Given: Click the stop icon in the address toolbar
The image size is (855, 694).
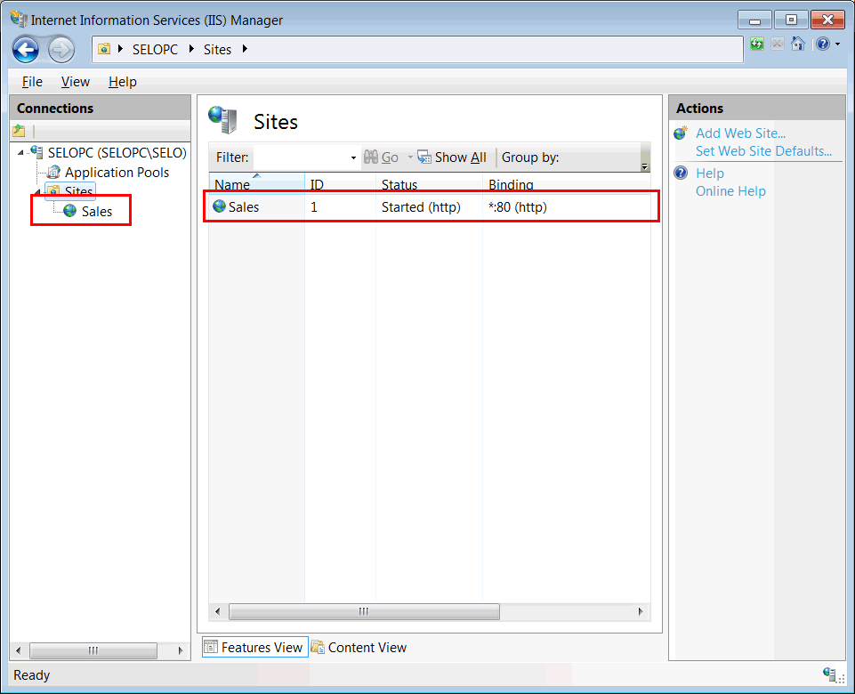Looking at the screenshot, I should pyautogui.click(x=778, y=44).
